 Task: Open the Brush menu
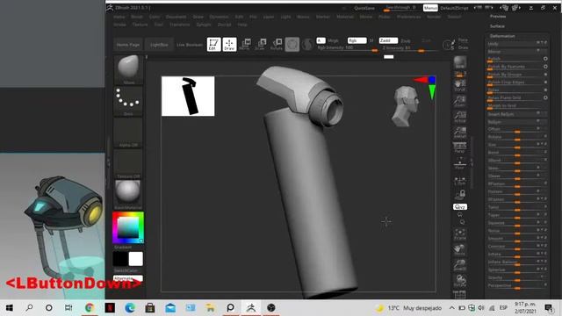[137, 17]
